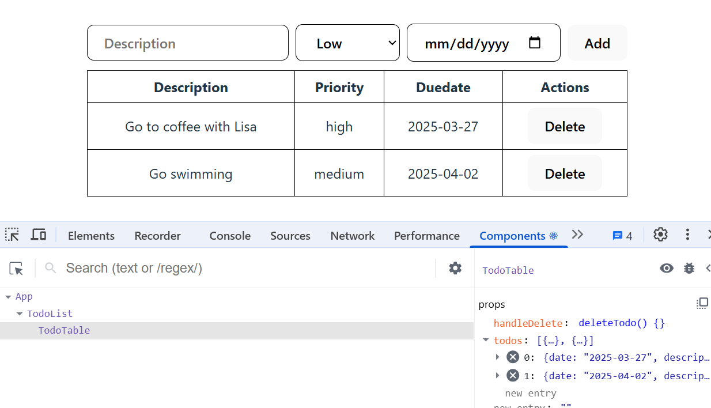Open DevTools settings gear
The image size is (711, 408).
pos(660,235)
